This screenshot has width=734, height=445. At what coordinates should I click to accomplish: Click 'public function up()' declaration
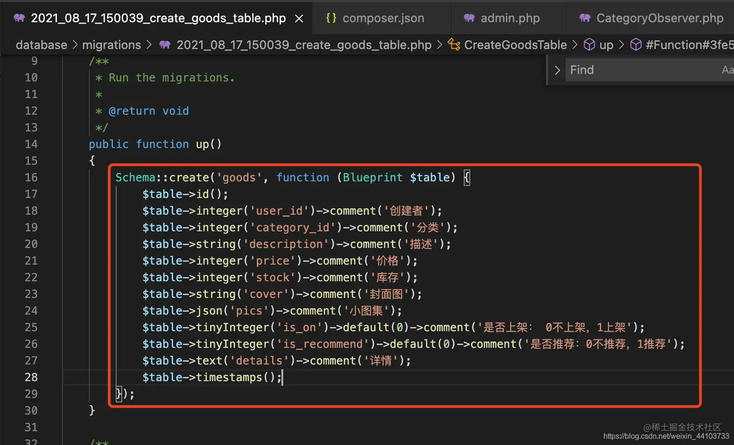coord(155,144)
